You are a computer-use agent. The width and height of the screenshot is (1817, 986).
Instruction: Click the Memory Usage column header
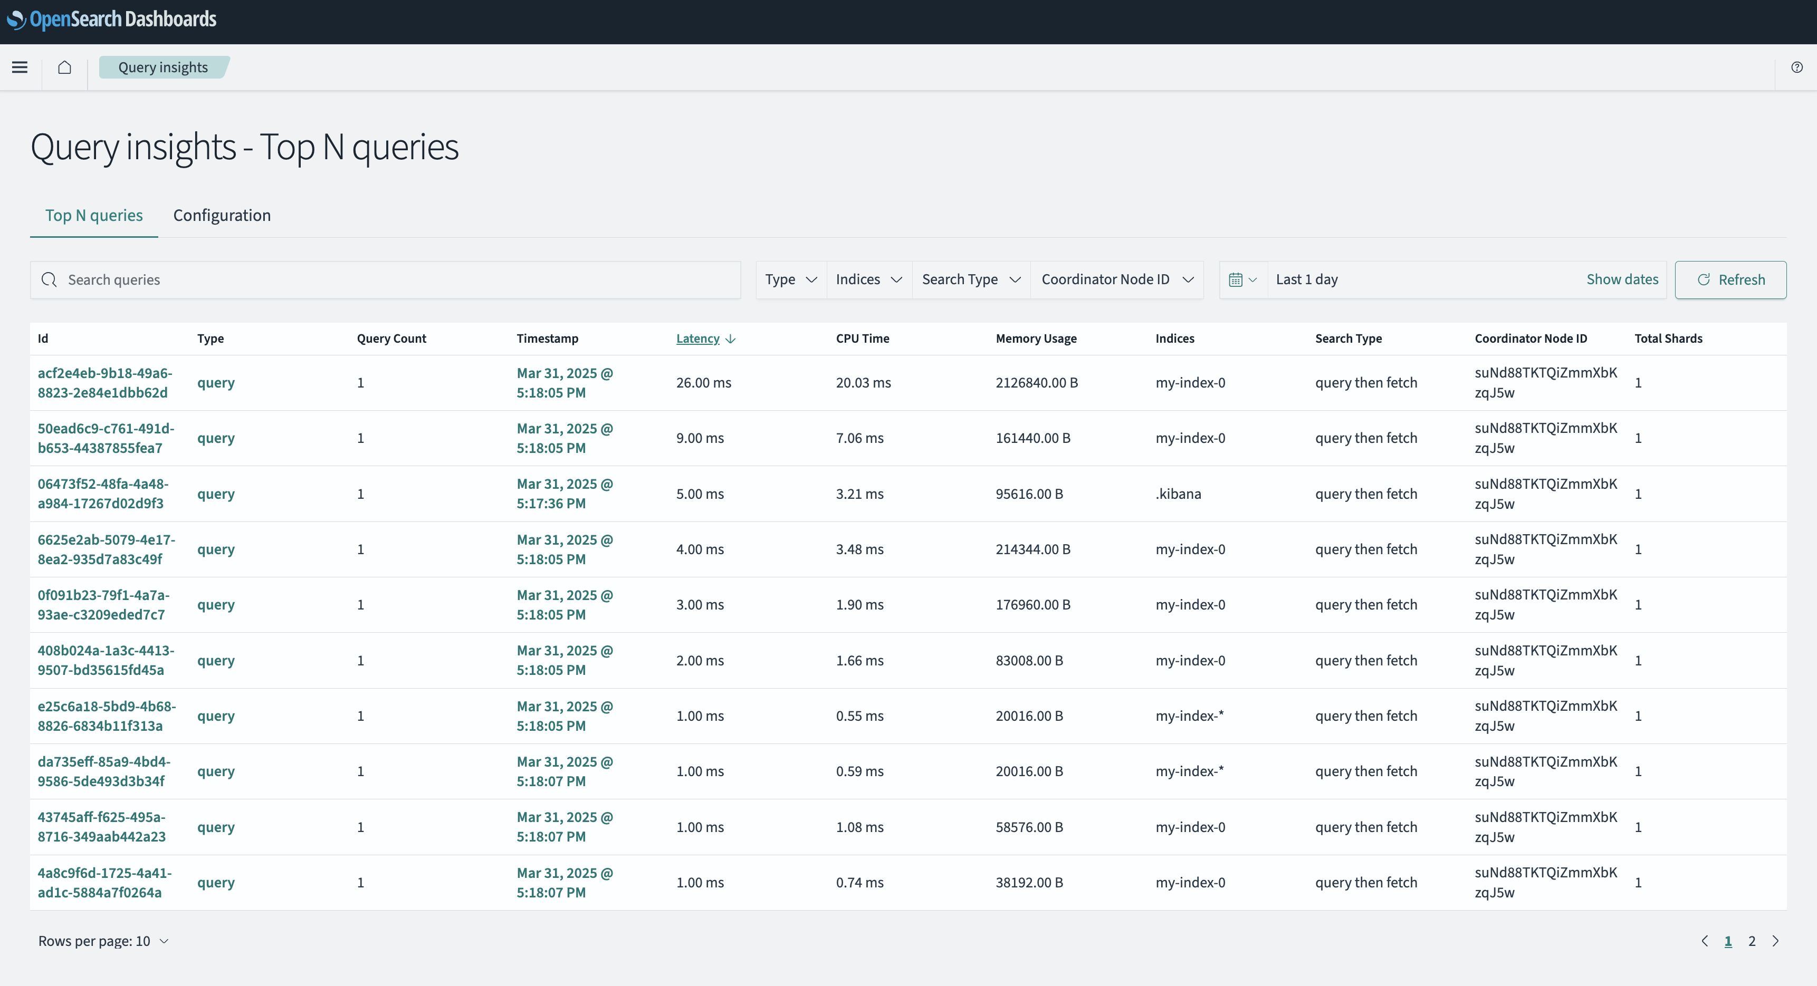click(x=1036, y=339)
